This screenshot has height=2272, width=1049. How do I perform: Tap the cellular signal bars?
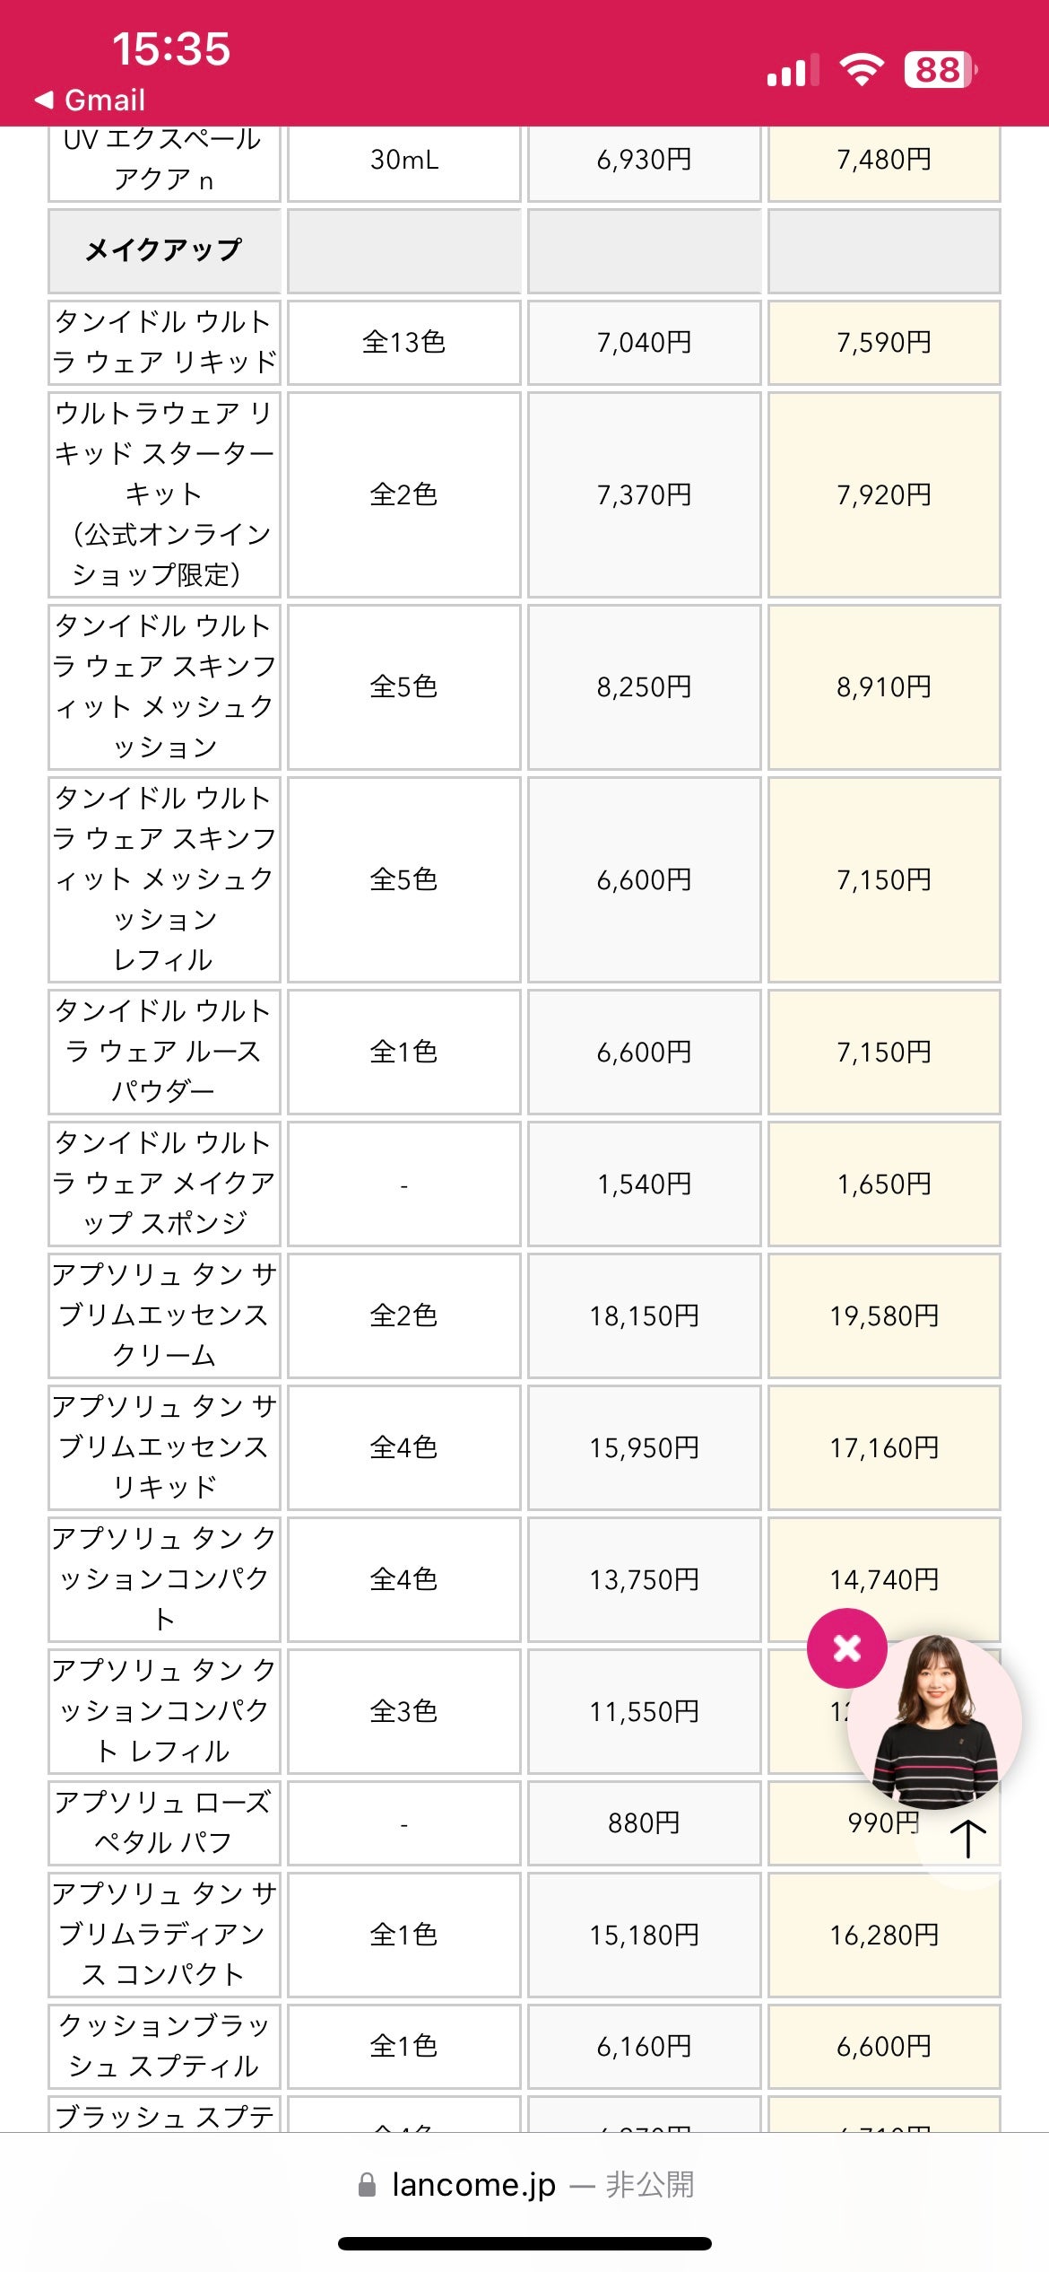(x=793, y=70)
